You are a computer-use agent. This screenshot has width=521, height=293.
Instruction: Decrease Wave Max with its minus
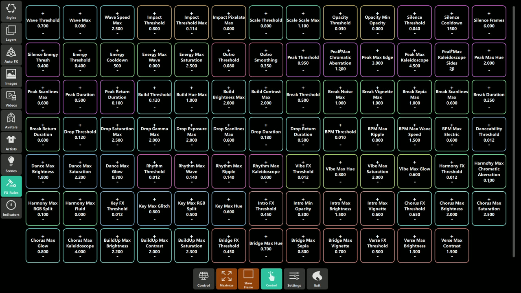(80, 33)
